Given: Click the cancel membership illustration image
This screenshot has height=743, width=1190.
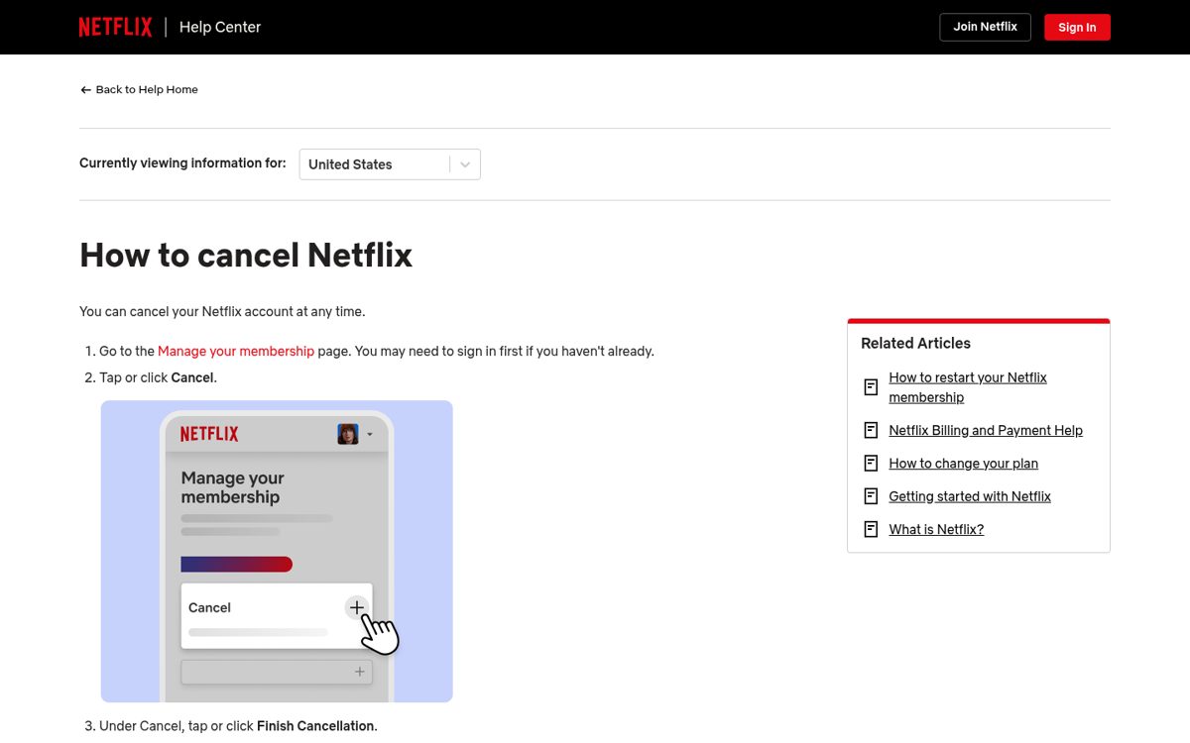Looking at the screenshot, I should tap(277, 551).
